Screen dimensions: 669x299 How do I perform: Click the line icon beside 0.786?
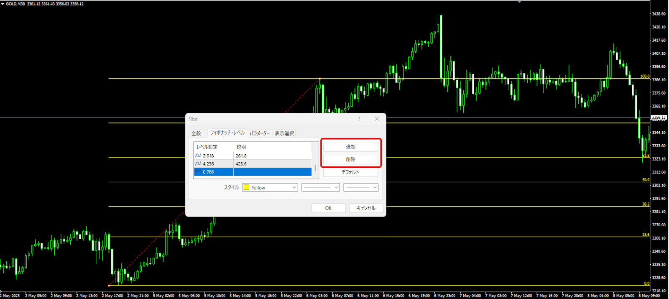198,172
